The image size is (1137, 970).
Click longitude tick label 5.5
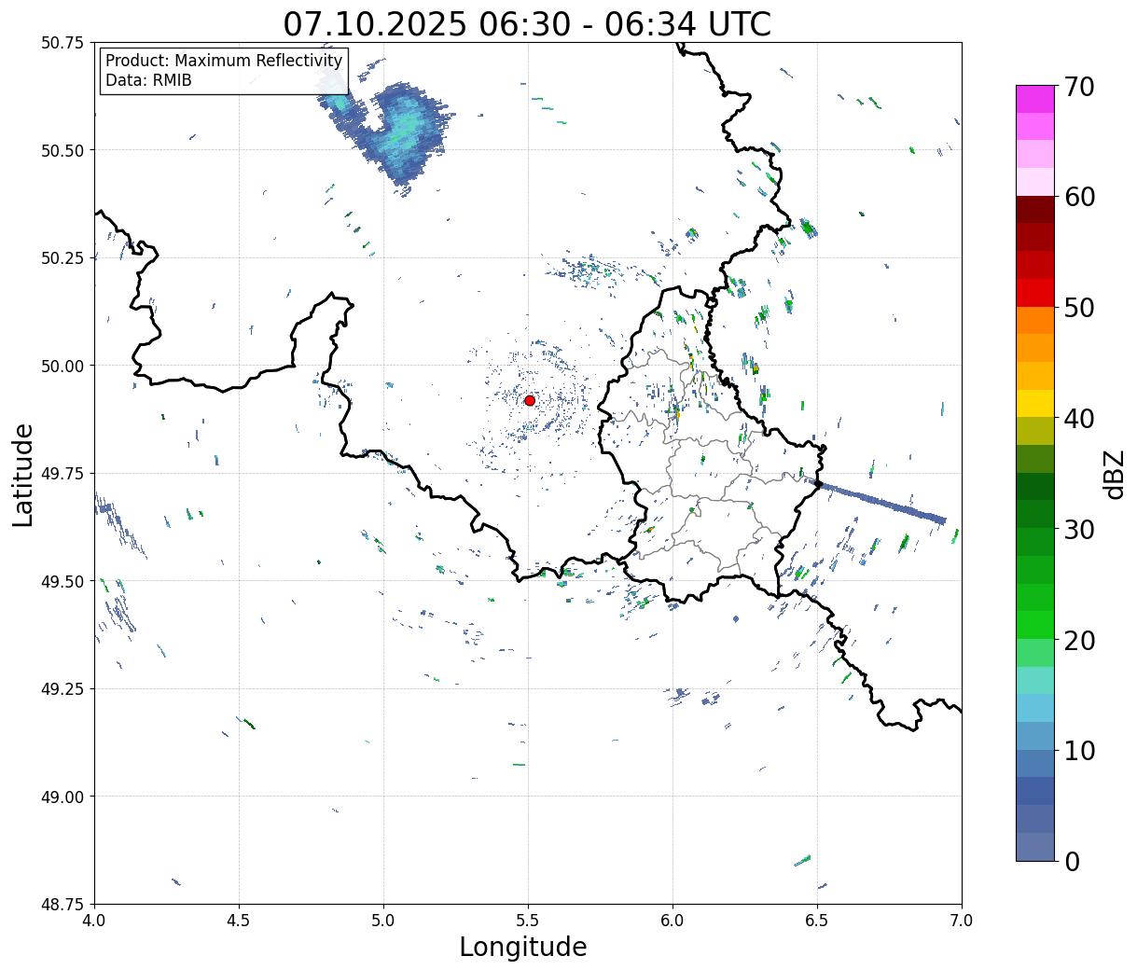pos(528,920)
